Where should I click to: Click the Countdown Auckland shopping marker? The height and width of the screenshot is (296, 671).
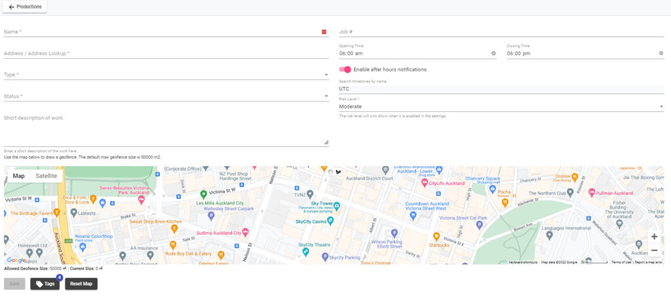(x=413, y=215)
